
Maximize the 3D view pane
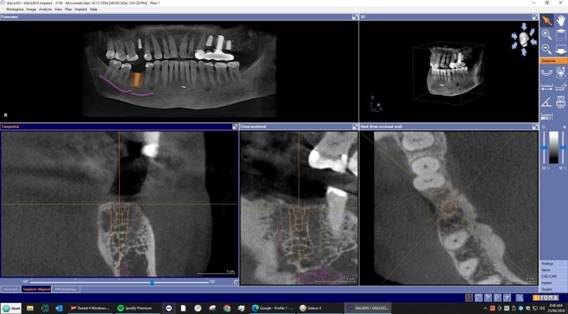[535, 17]
